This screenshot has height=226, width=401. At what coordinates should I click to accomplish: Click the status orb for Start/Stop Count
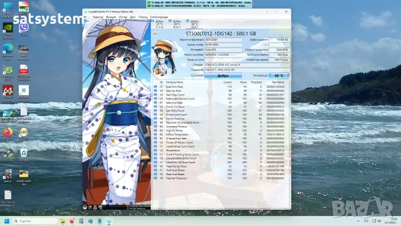click(155, 95)
